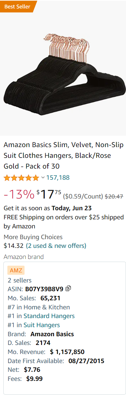The width and height of the screenshot is (126, 396).
Task: Click the struck-through $20.47 list price
Action: point(114,196)
